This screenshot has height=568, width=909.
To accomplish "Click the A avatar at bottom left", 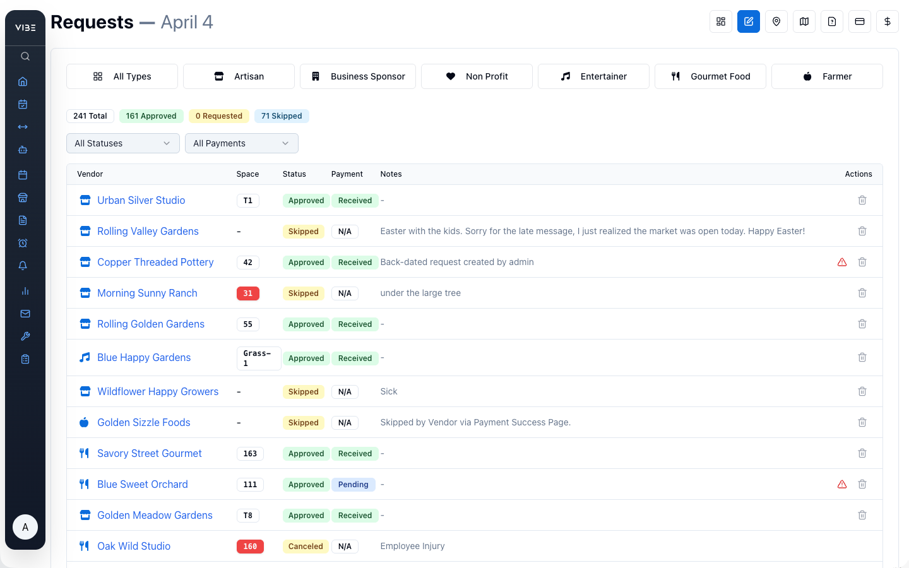I will [x=25, y=527].
